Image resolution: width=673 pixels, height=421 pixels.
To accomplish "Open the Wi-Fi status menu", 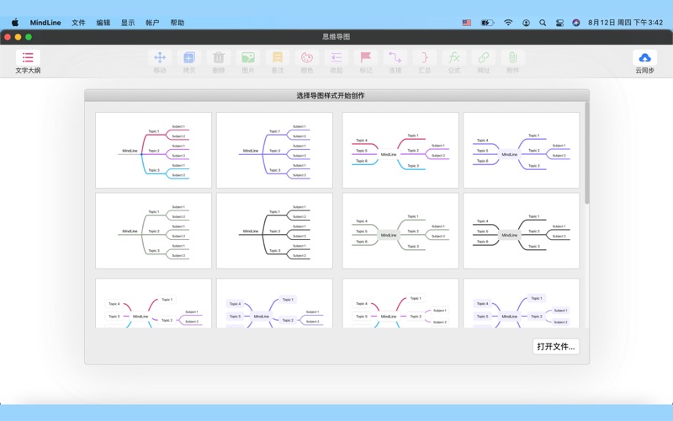I will 508,23.
